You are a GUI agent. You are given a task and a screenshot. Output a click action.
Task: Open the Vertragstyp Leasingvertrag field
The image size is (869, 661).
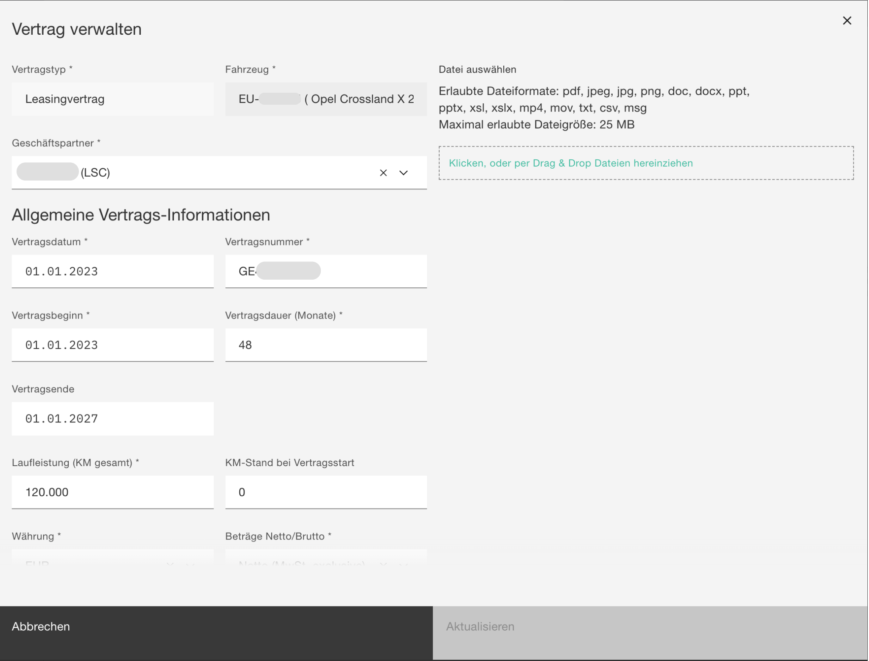tap(113, 99)
